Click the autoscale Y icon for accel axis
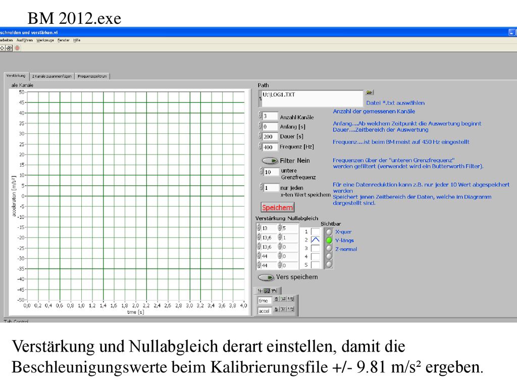The image size is (517, 388). [x=283, y=309]
